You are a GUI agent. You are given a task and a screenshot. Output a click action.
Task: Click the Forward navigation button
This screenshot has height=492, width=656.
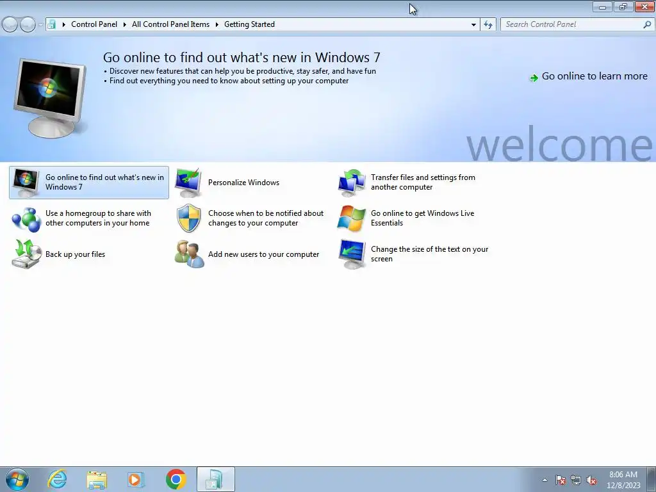click(28, 24)
